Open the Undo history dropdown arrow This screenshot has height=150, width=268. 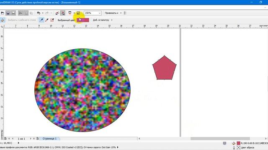[x=43, y=13]
